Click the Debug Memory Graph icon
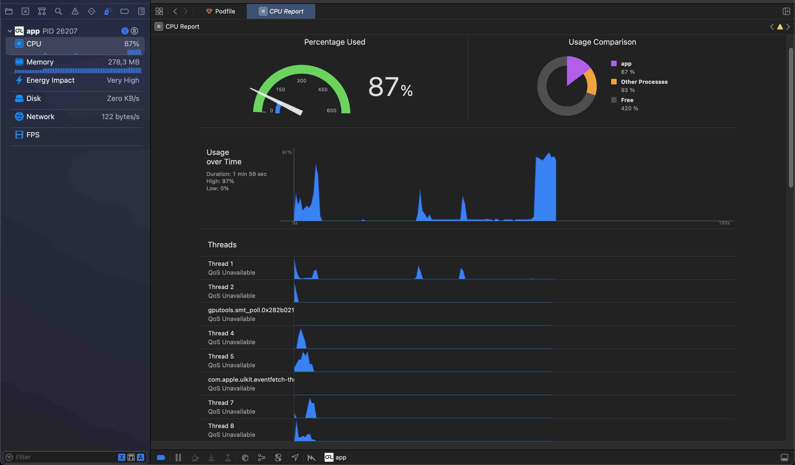795x465 pixels. [x=261, y=457]
